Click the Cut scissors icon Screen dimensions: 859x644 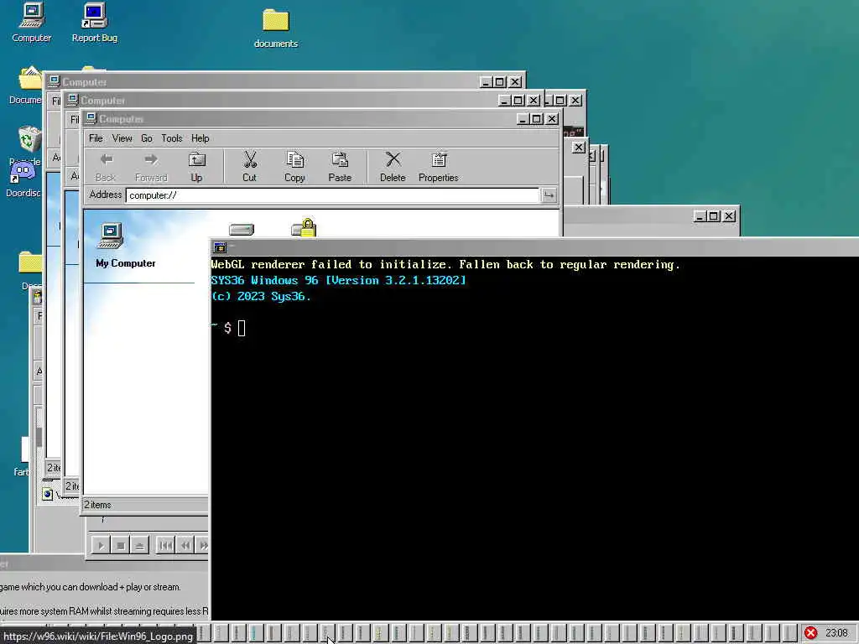250,167
